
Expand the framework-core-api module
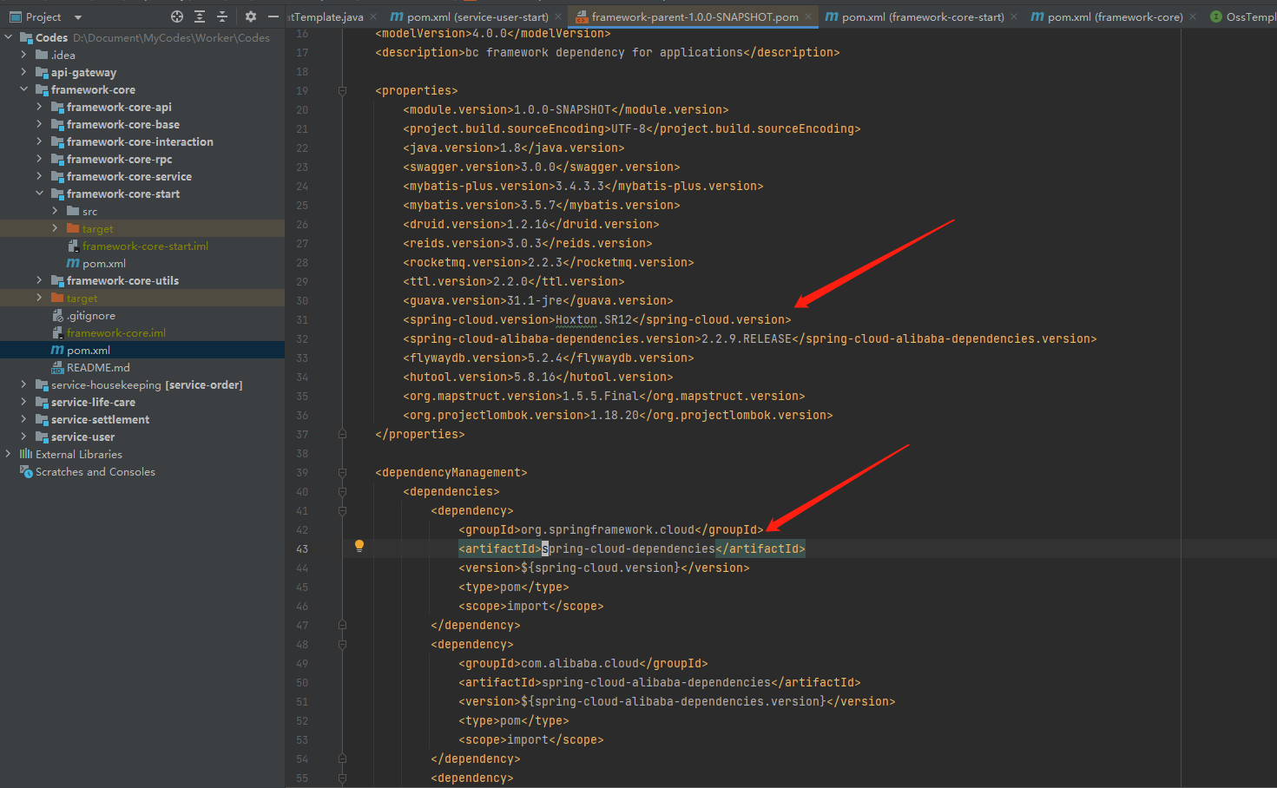40,107
